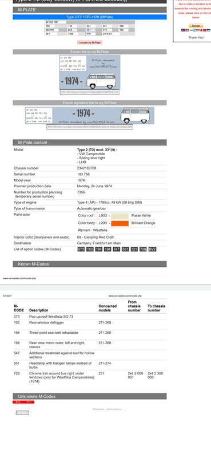
Task: Click the Thank You ! text in donation box
Action: pyautogui.click(x=196, y=38)
